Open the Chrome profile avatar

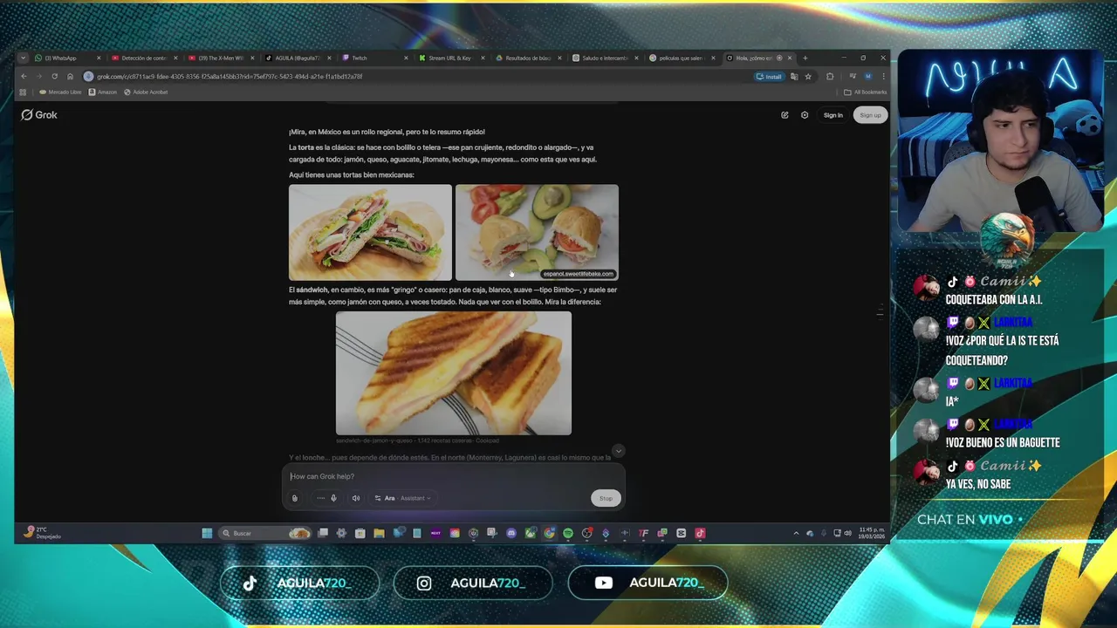coord(867,76)
